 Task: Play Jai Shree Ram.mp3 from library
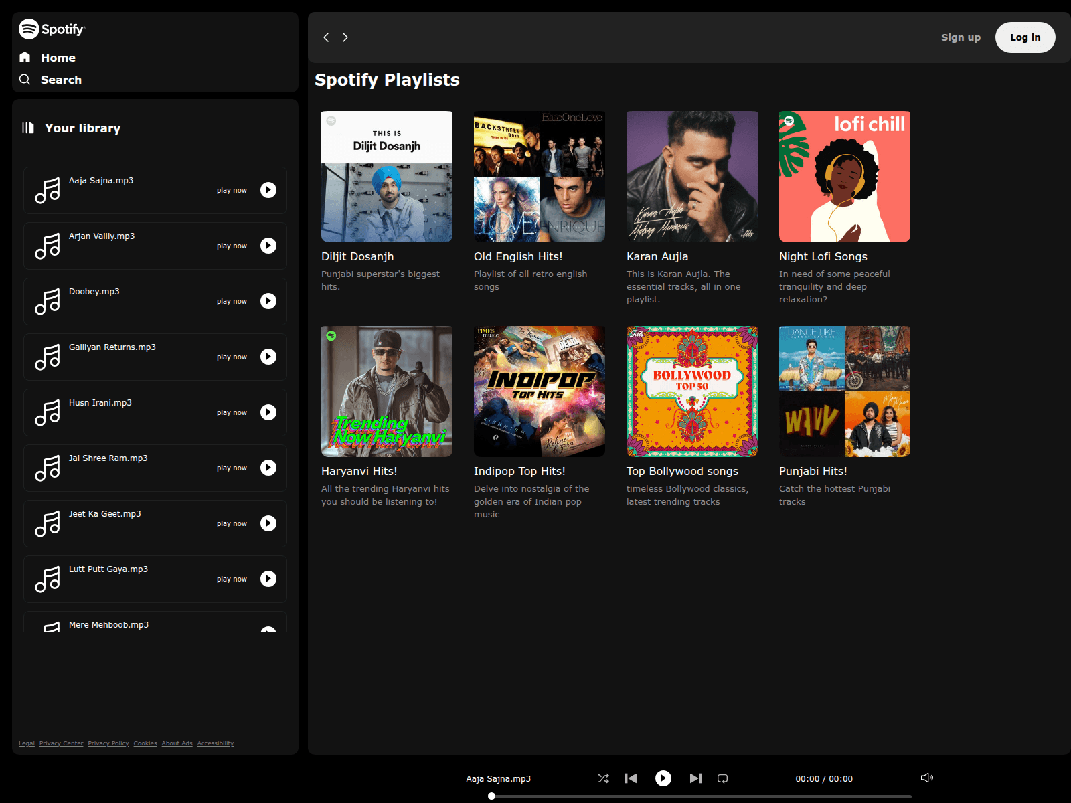point(268,468)
